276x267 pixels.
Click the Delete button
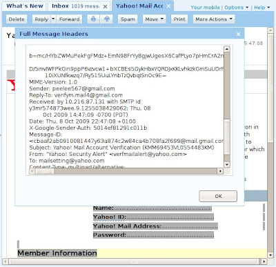click(17, 19)
